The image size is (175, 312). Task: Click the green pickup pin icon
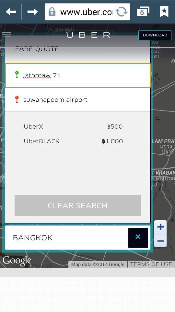tap(17, 74)
